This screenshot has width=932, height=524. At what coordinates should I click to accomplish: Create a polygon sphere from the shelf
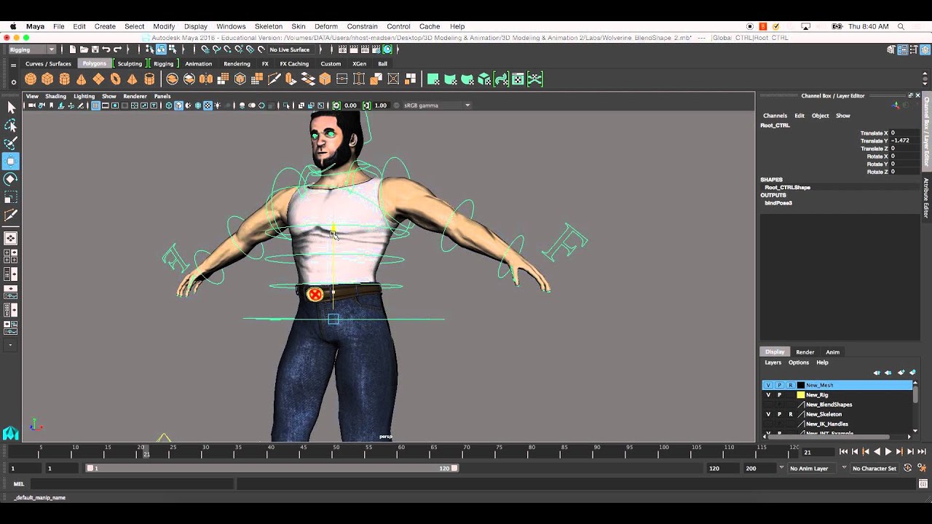click(x=31, y=79)
